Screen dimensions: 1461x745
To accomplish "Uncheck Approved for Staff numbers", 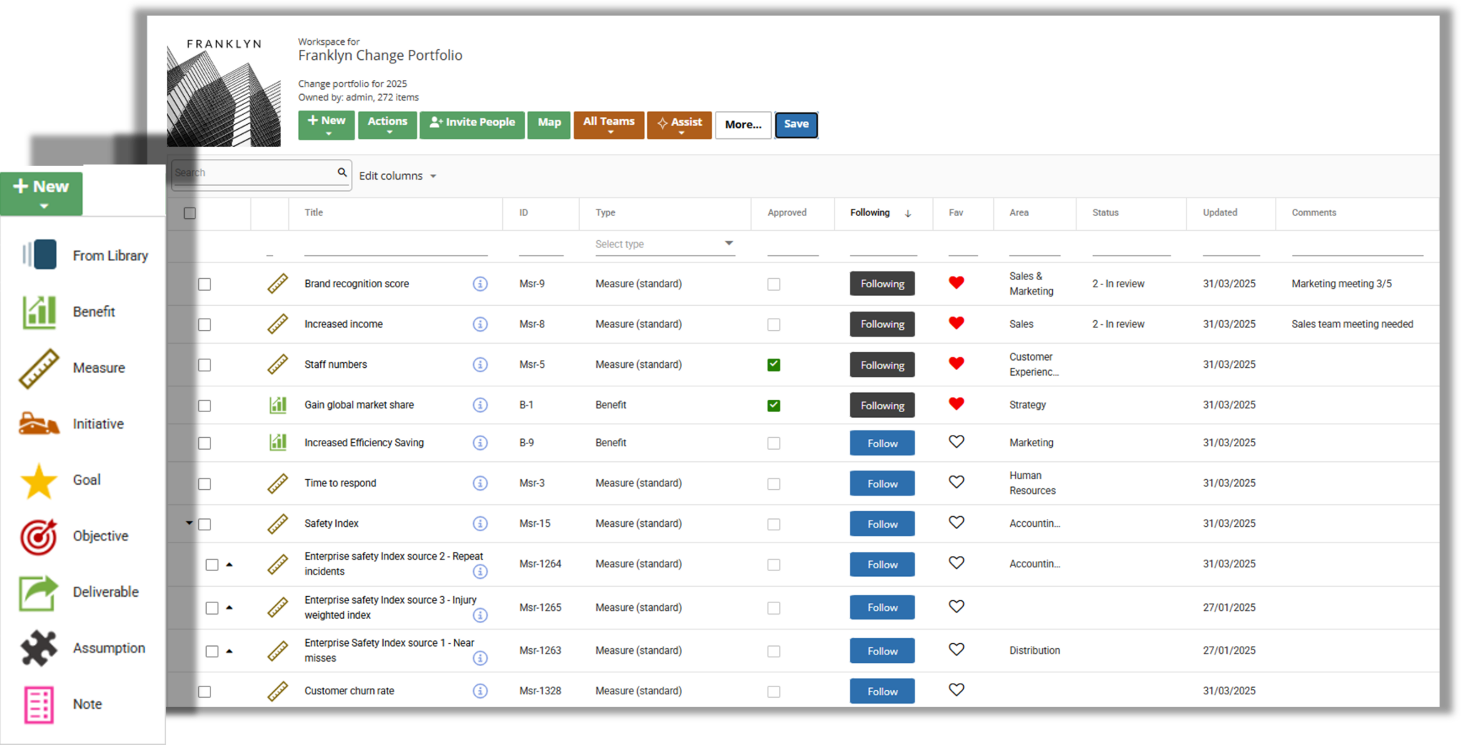I will click(773, 365).
